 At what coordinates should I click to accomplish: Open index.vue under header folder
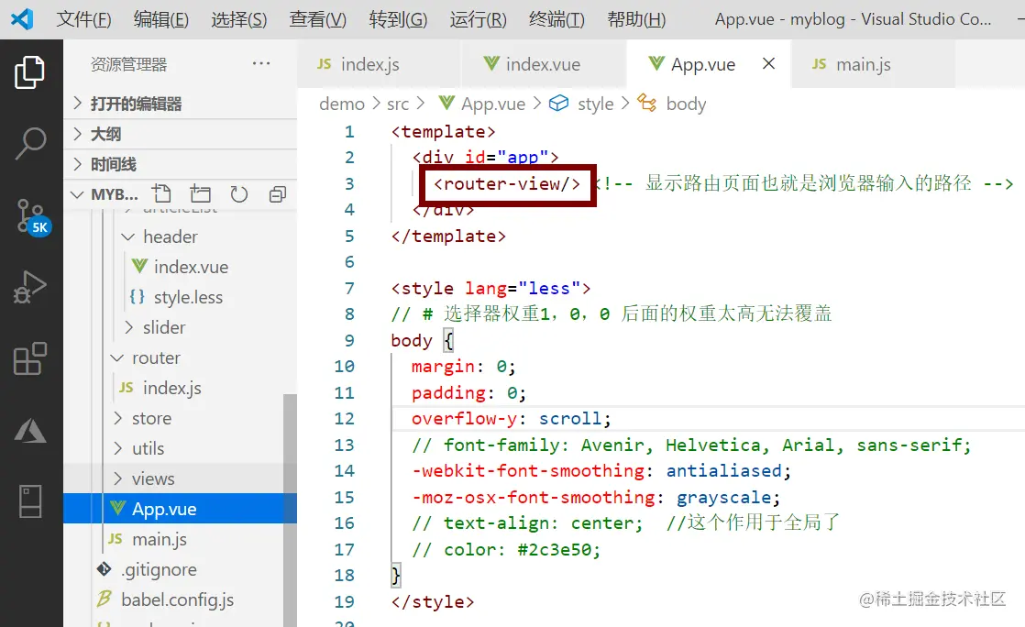(180, 267)
